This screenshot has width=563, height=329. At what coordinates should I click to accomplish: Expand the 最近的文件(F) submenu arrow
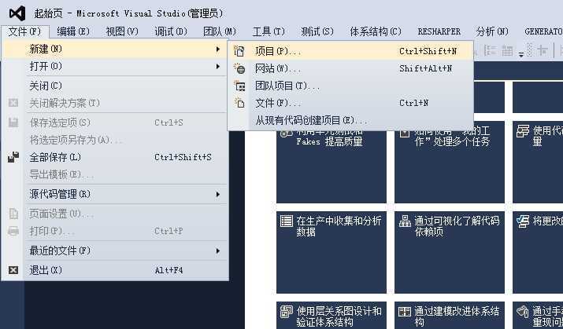coord(217,251)
